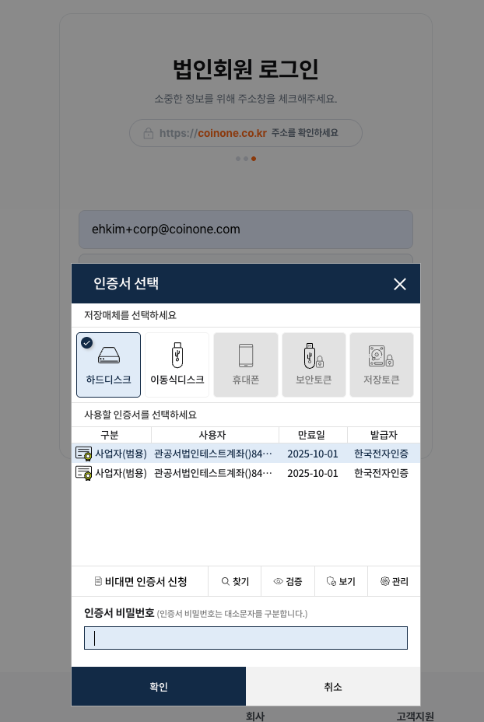
Task: Click the 검증 verify button
Action: (288, 581)
